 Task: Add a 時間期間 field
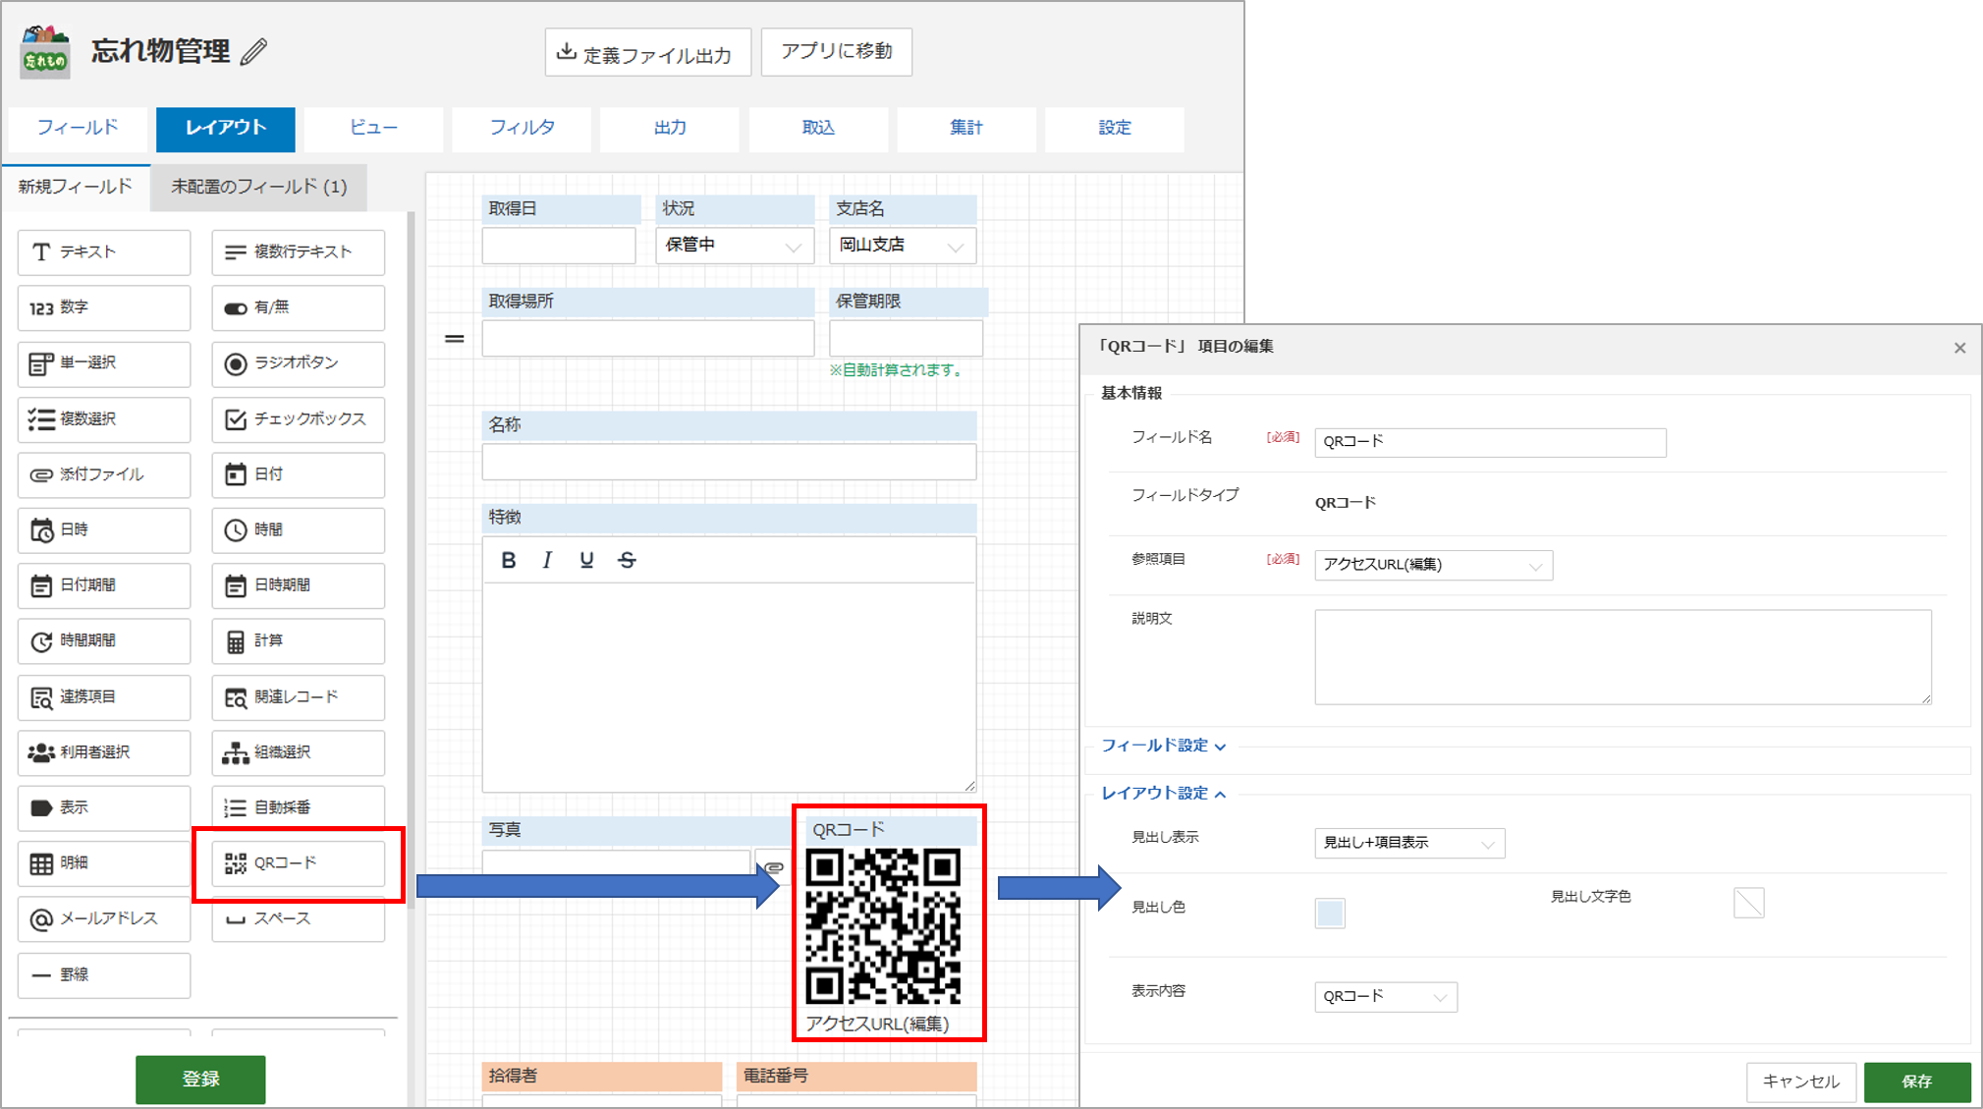point(104,641)
